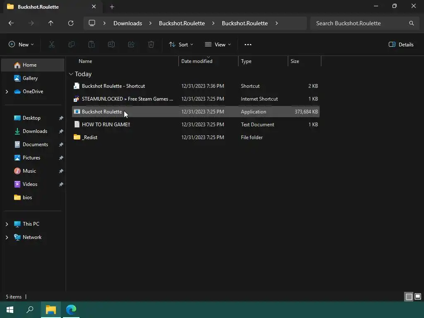Click the PC monitor icon in address bar

tap(92, 23)
